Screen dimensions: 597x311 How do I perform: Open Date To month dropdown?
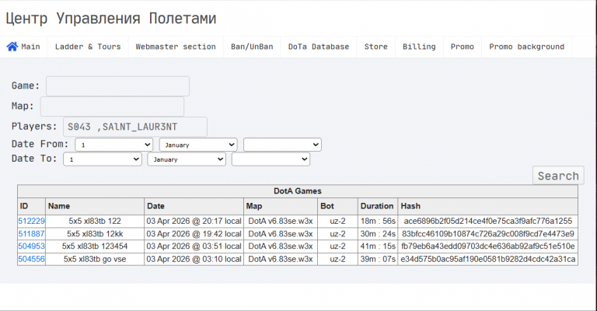pyautogui.click(x=187, y=159)
